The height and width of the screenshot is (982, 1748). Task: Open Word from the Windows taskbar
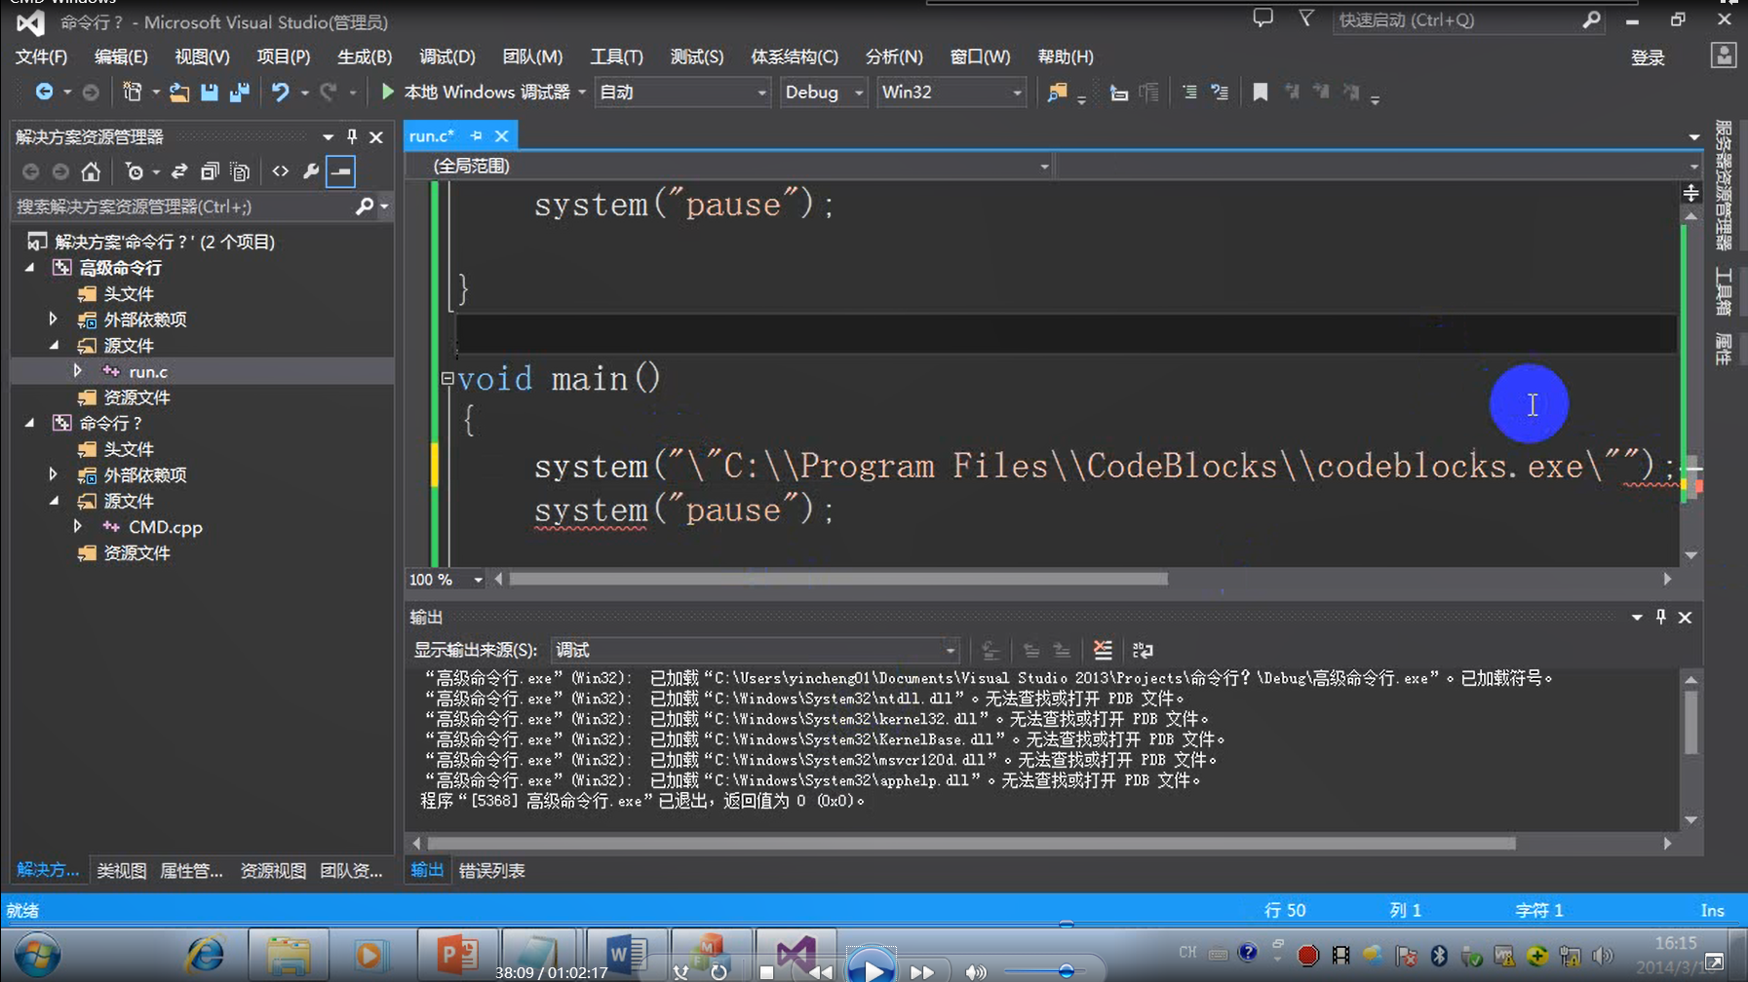pos(625,954)
